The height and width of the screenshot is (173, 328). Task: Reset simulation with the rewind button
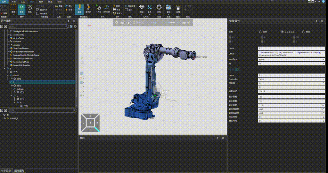click(123, 23)
